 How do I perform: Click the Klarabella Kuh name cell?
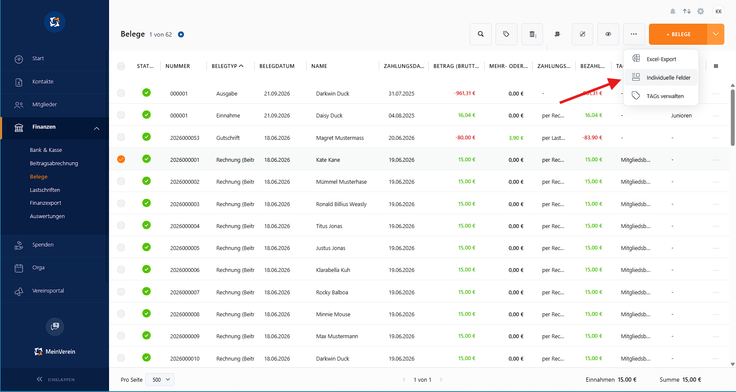click(x=333, y=270)
